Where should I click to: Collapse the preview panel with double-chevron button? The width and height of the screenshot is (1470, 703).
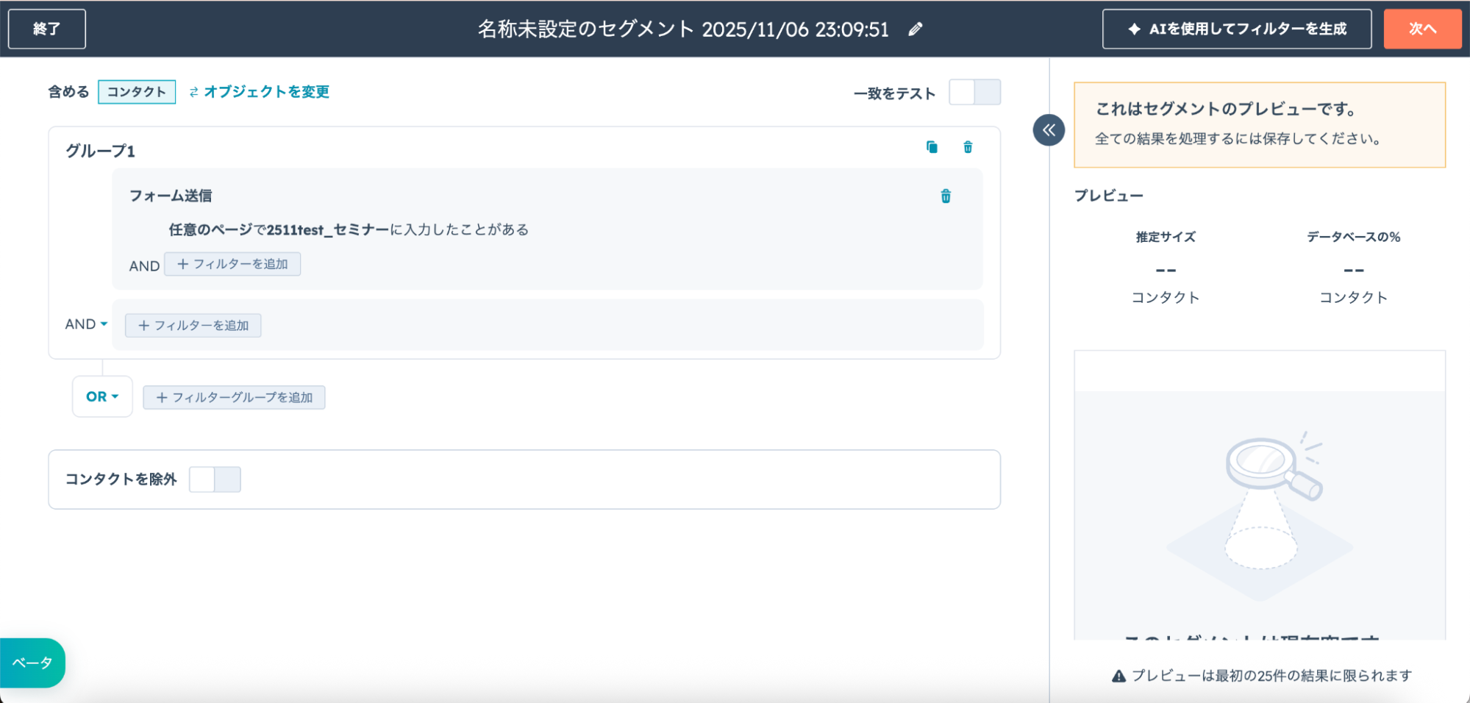point(1049,130)
